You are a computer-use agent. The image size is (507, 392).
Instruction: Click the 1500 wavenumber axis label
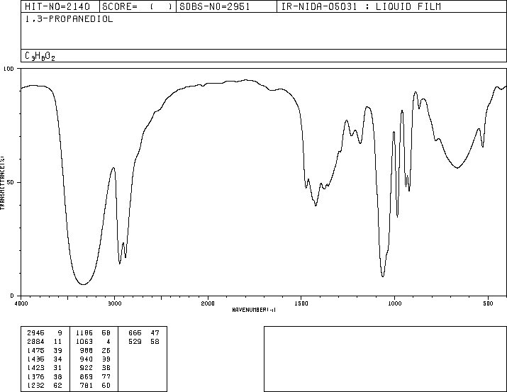(x=301, y=303)
